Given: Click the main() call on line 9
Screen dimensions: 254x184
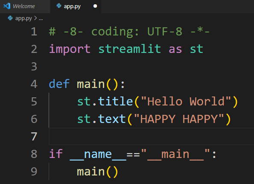Looking at the screenshot, I should pyautogui.click(x=97, y=172).
